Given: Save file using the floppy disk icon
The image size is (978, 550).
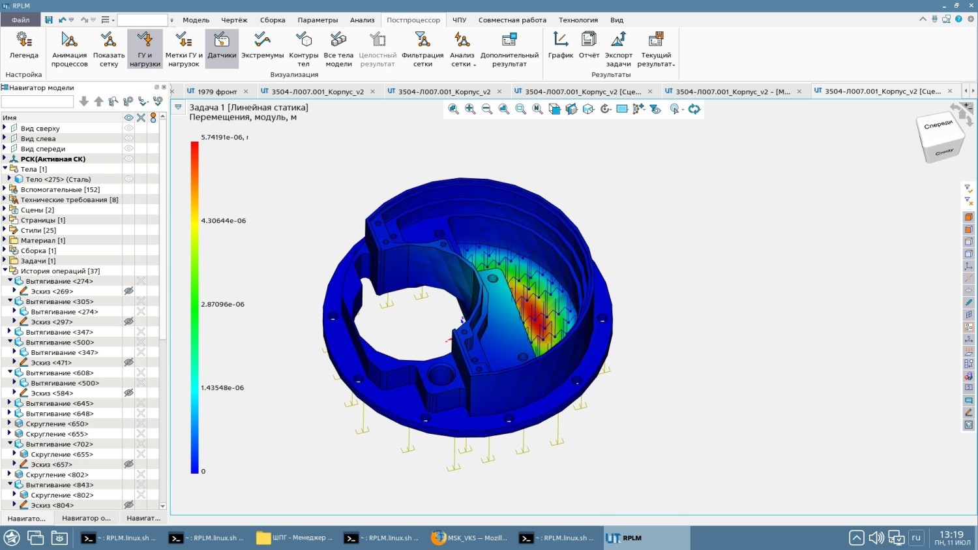Looking at the screenshot, I should point(49,20).
